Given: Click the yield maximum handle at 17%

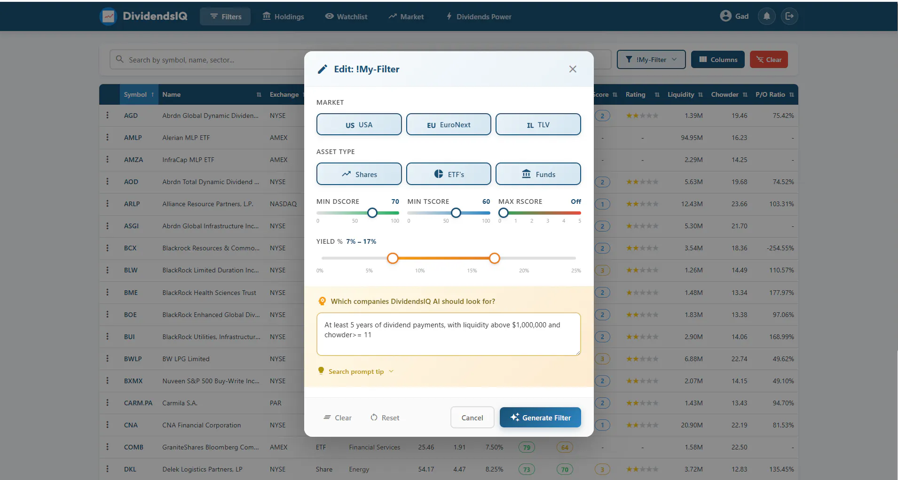Looking at the screenshot, I should [494, 258].
